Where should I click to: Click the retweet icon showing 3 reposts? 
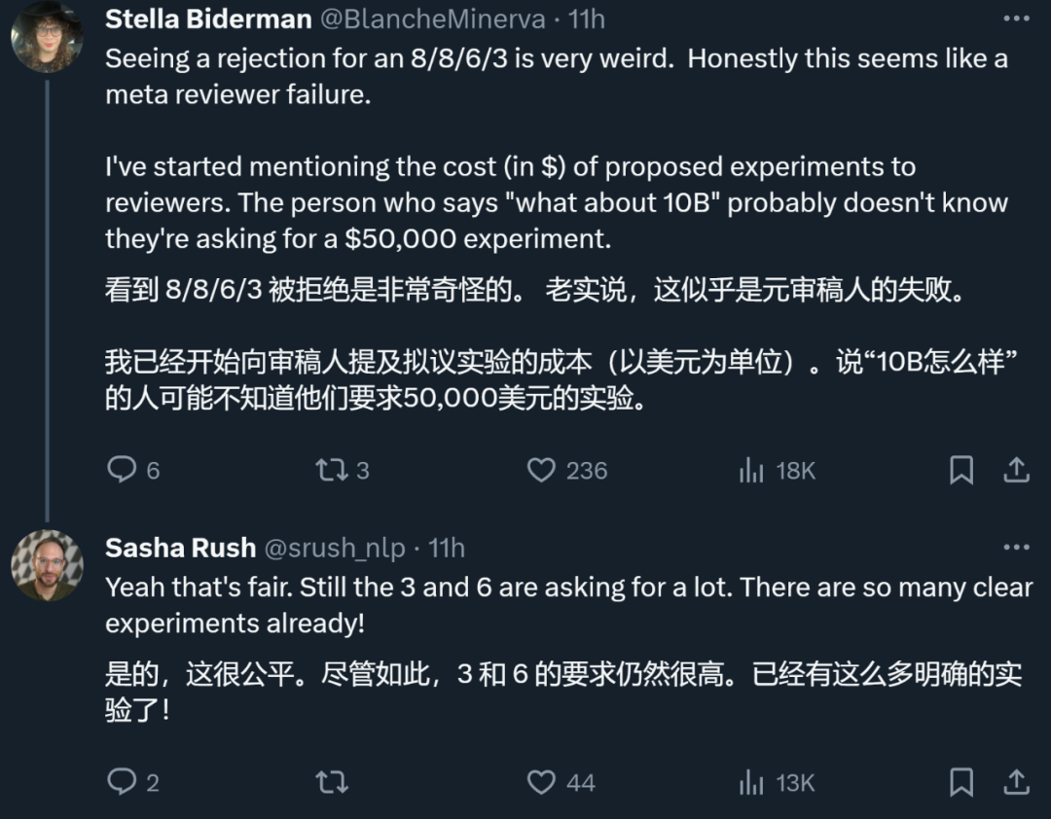coord(333,470)
